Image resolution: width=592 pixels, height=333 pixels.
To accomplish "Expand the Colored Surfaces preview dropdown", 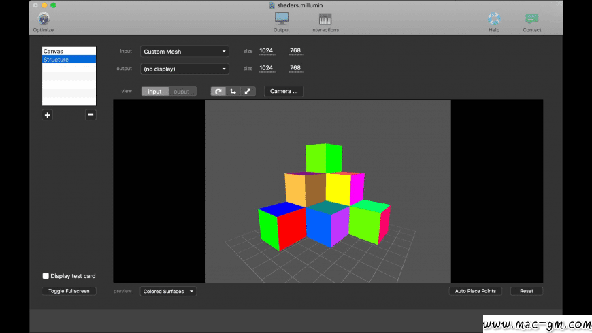I will 168,291.
